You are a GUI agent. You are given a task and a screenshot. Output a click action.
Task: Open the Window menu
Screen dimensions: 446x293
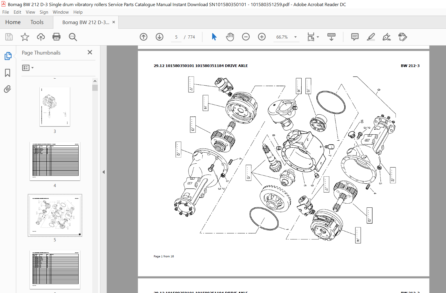(x=61, y=12)
